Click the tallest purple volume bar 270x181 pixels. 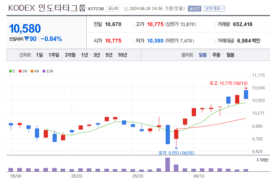click(x=168, y=165)
